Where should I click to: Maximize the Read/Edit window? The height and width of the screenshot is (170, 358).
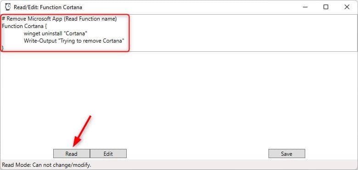[326, 7]
